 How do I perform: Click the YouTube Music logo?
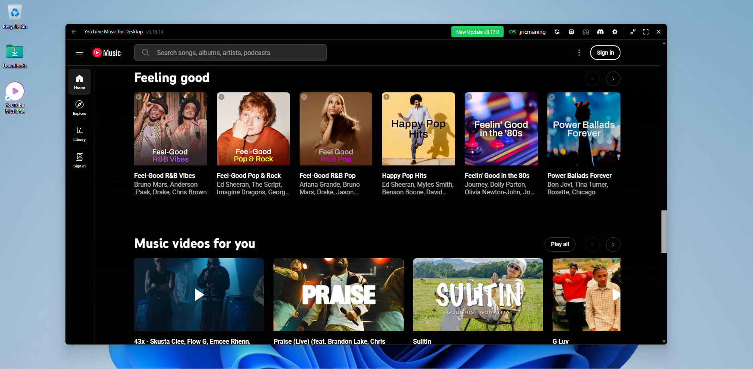pyautogui.click(x=106, y=53)
